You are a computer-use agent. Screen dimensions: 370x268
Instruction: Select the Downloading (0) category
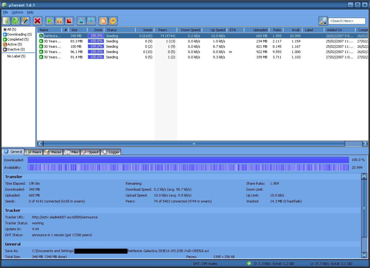(17, 34)
